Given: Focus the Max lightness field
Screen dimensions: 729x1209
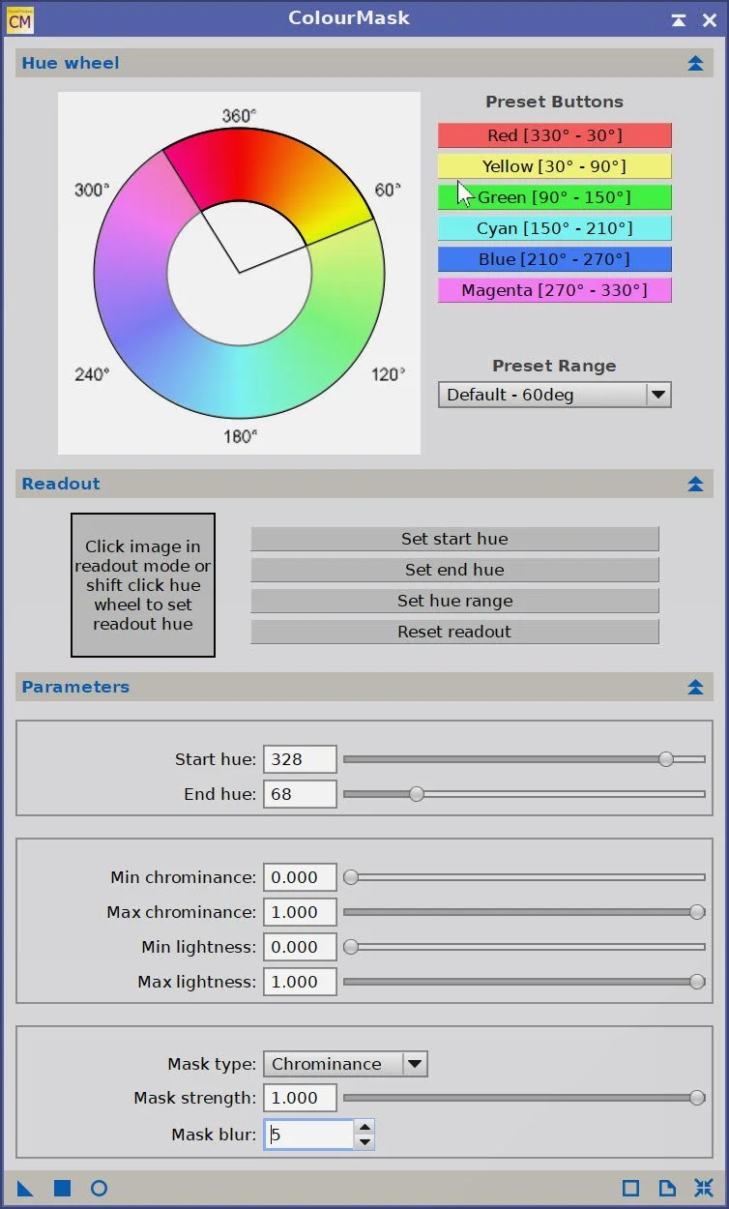Looking at the screenshot, I should (300, 982).
